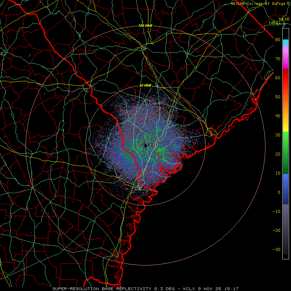This screenshot has width=291, height=291.
Task: Click the 40 value on the dBZ scale
Action: pyautogui.click(x=278, y=116)
